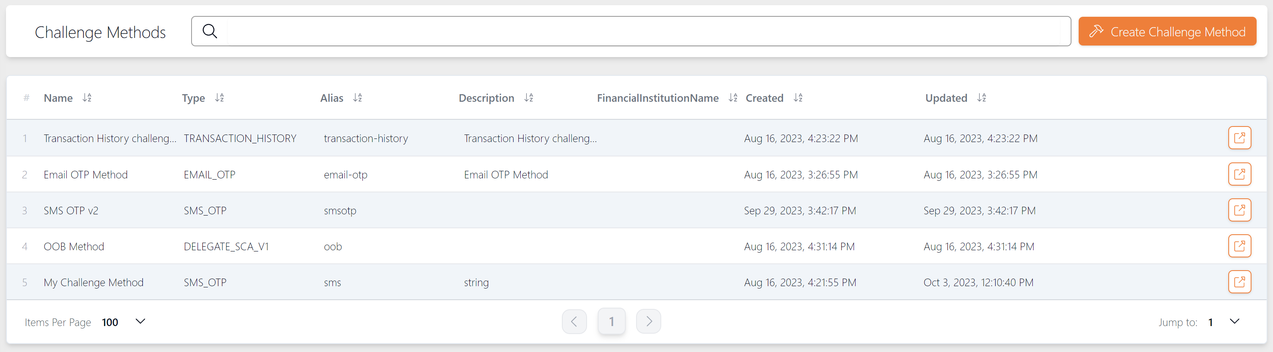Open the Email OTP Method row details icon
The image size is (1273, 352).
click(x=1239, y=174)
